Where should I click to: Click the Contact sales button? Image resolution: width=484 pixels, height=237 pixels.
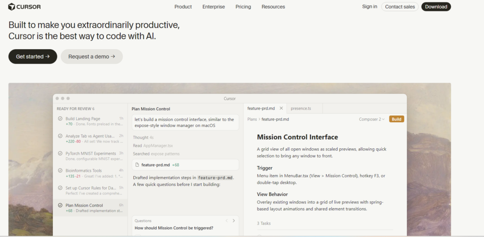click(x=400, y=7)
